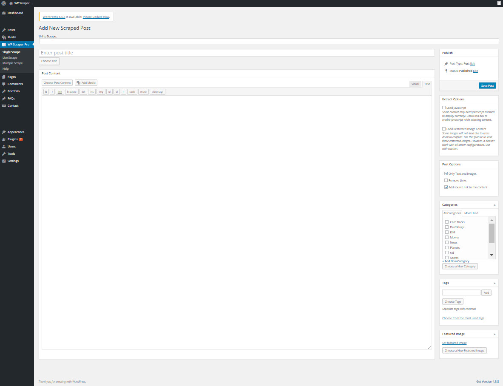Screen dimensions: 503x386
Task: Open the Media sidebar menu
Action: point(12,37)
